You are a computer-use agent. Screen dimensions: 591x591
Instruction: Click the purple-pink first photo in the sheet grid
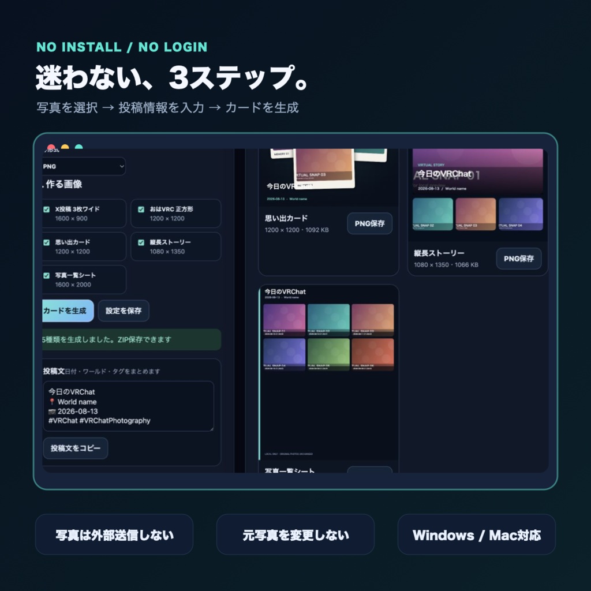(284, 320)
